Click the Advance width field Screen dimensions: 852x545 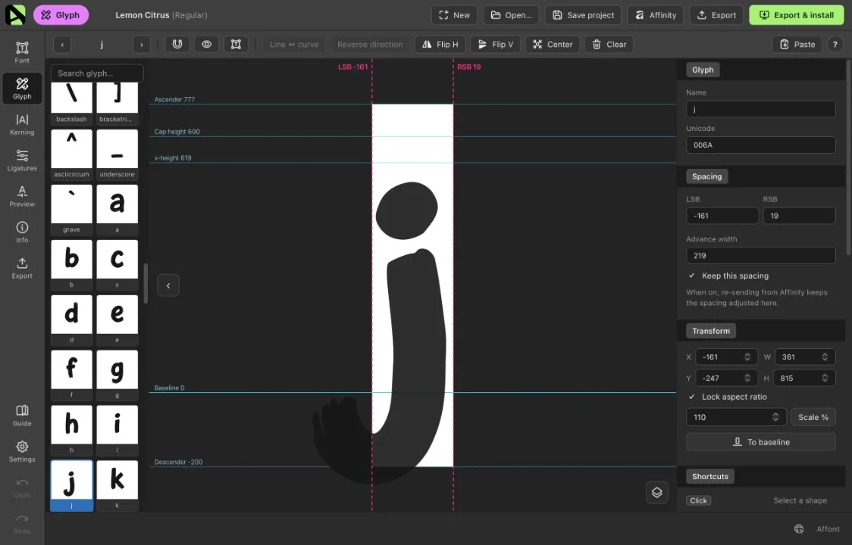[x=761, y=256]
